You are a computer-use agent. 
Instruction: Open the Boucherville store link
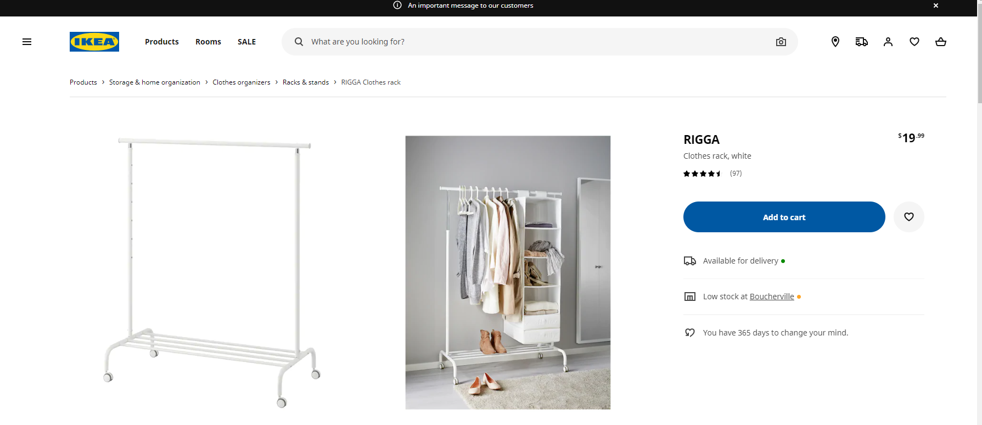click(x=771, y=297)
